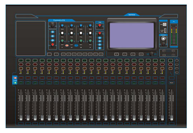Click the first band's blue Width knob
Viewport: 193px width, 133px height.
click(x=62, y=26)
